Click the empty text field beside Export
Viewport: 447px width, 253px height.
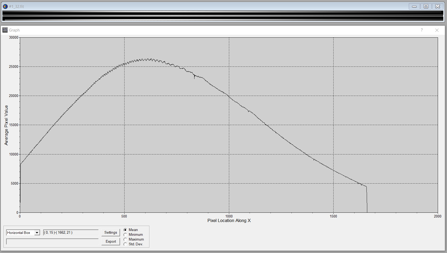[52, 242]
